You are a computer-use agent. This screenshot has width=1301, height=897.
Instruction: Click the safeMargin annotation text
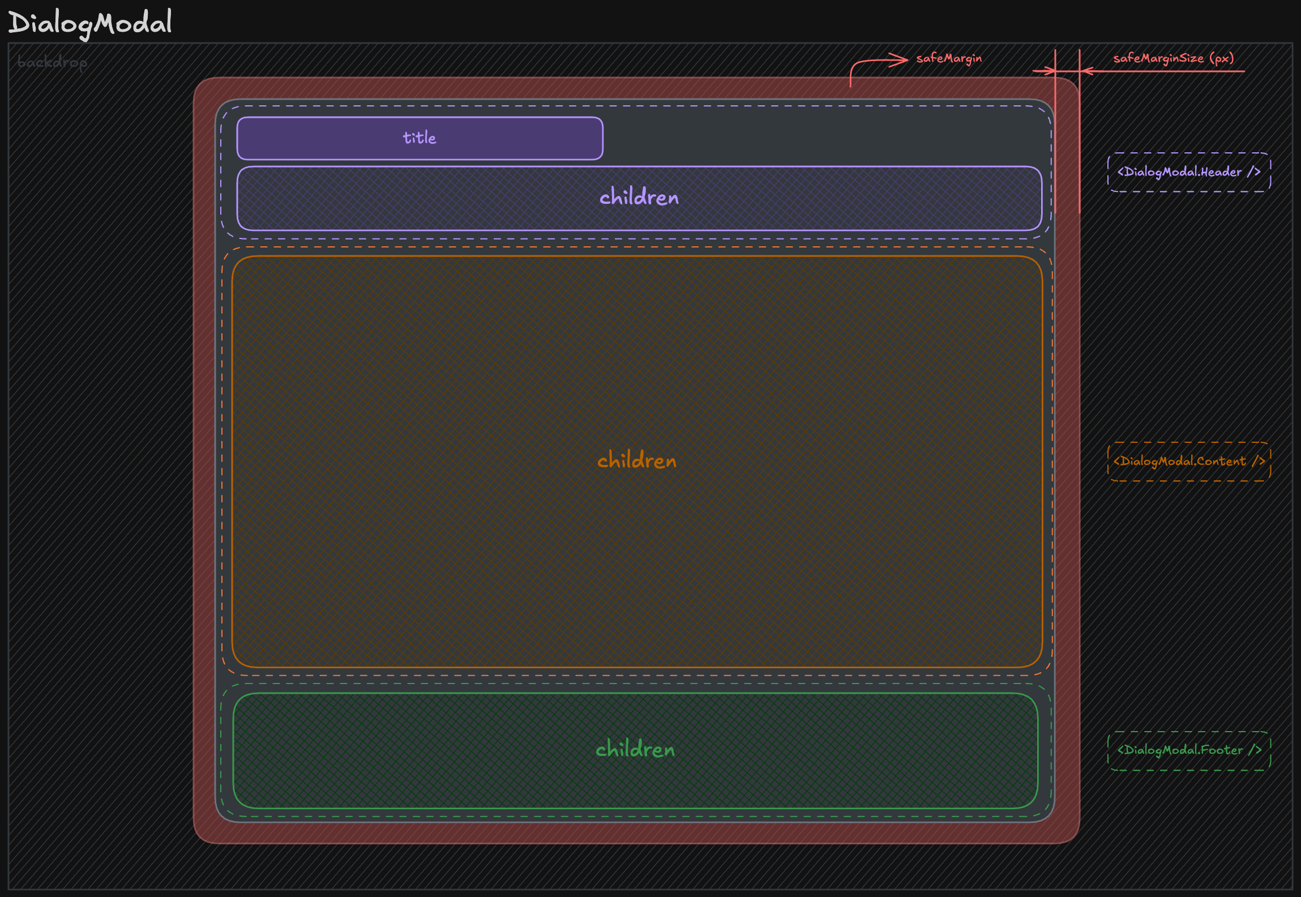coord(949,58)
